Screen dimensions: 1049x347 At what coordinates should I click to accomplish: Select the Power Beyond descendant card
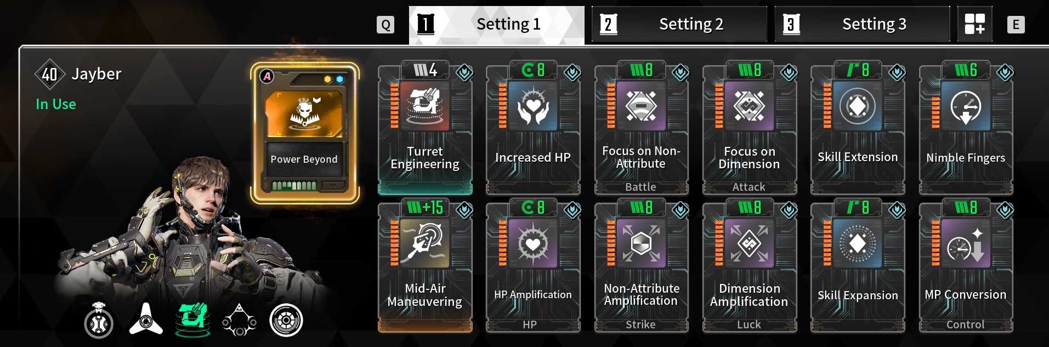coord(305,133)
